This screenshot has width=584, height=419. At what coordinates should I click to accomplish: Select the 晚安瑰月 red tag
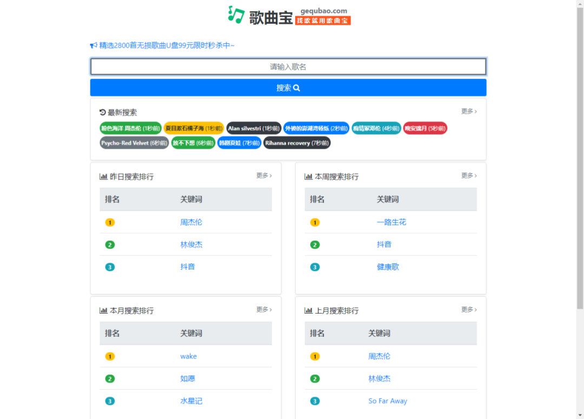tap(425, 129)
